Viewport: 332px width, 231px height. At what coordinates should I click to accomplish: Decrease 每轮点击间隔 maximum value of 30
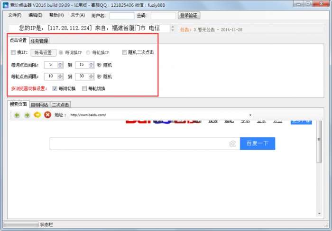click(91, 78)
